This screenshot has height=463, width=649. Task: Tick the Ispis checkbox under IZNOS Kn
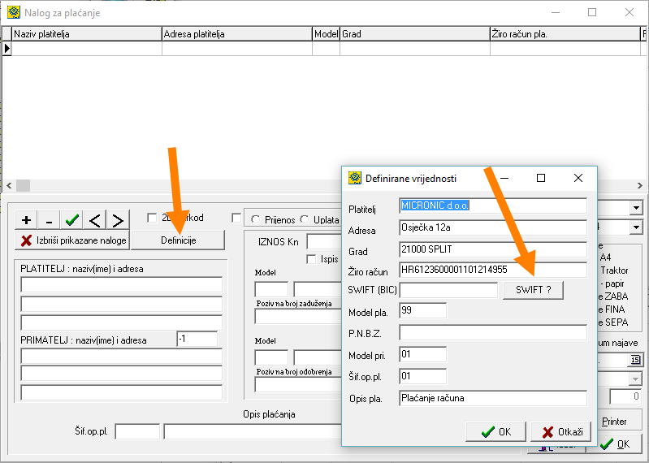311,259
